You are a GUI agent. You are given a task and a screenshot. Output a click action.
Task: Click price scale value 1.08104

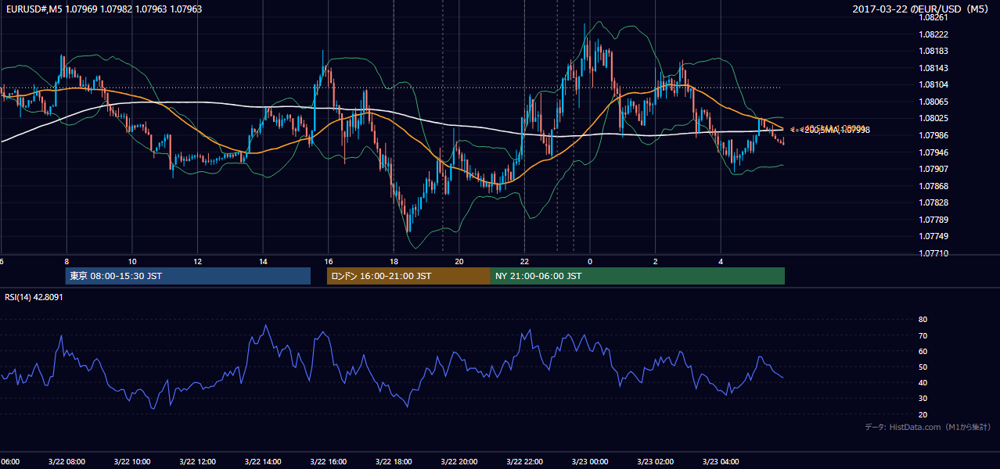click(x=933, y=84)
